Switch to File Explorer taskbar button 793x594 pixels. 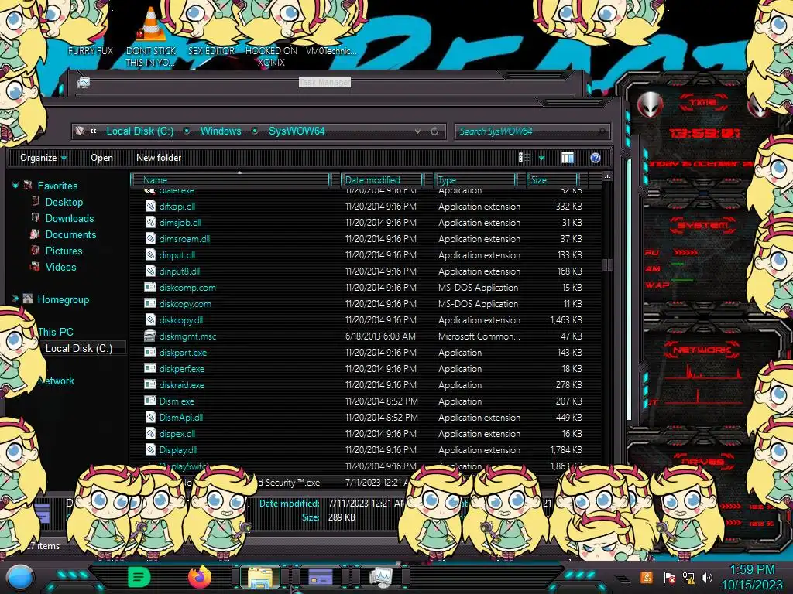[260, 577]
